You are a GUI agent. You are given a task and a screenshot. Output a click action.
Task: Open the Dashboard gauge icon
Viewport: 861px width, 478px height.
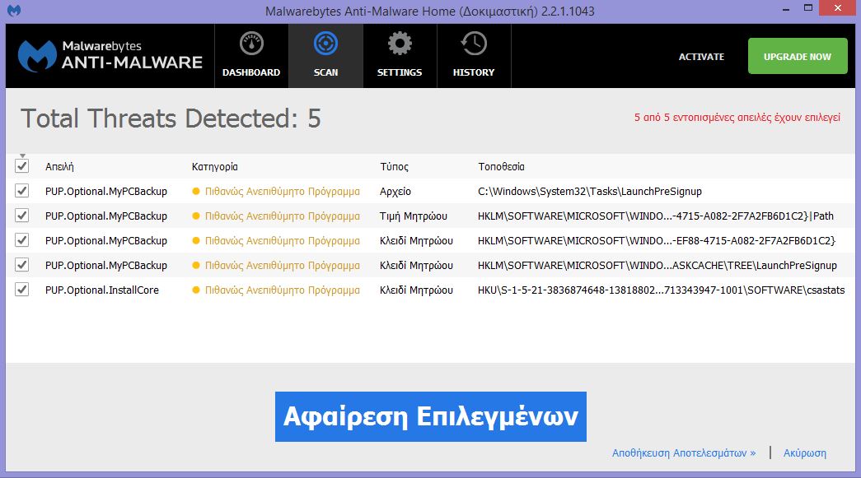[251, 44]
